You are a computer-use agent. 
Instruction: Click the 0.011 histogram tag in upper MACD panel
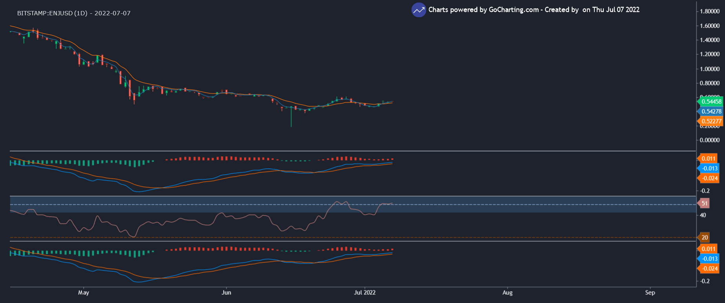[x=709, y=159]
